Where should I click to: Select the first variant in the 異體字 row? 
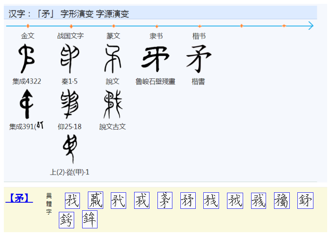tap(73, 200)
